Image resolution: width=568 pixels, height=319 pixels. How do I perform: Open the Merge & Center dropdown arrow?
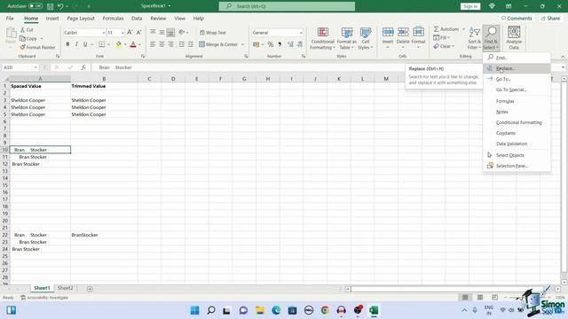click(242, 44)
